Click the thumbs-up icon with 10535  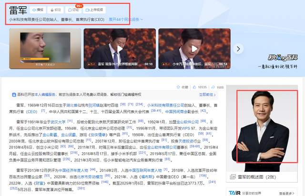[x=194, y=87]
